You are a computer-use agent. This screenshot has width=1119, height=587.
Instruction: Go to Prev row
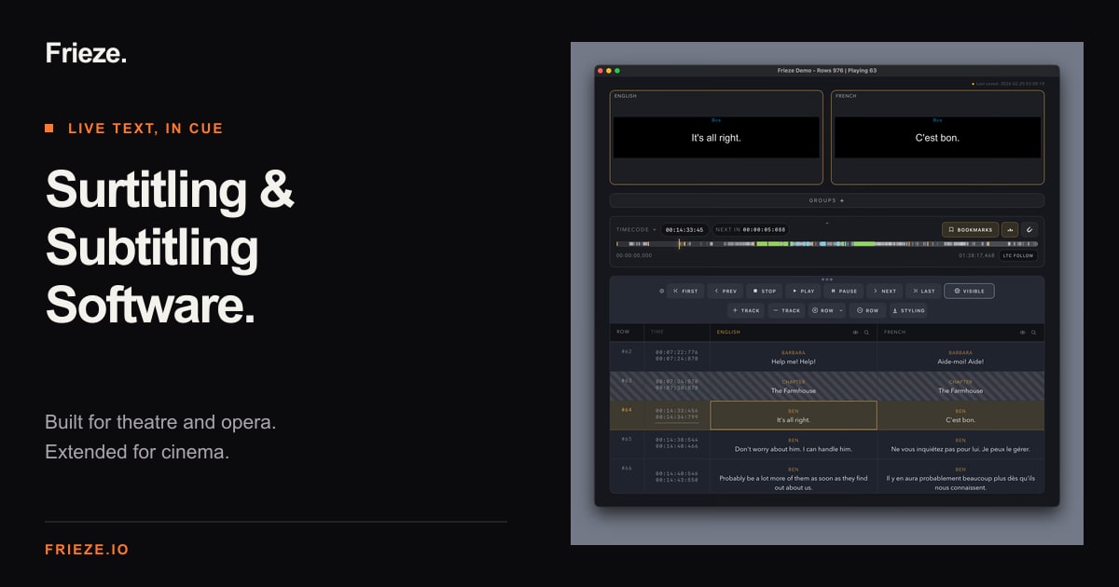(725, 291)
